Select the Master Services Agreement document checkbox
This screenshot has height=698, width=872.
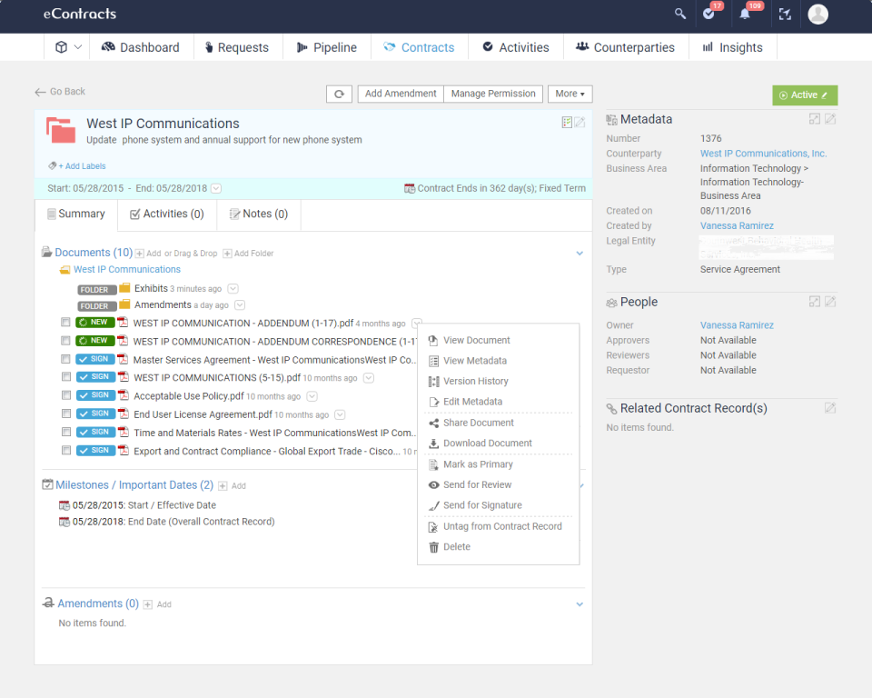pos(65,358)
